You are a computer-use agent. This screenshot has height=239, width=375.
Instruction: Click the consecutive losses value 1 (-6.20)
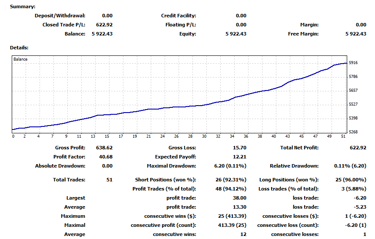pos(355,216)
